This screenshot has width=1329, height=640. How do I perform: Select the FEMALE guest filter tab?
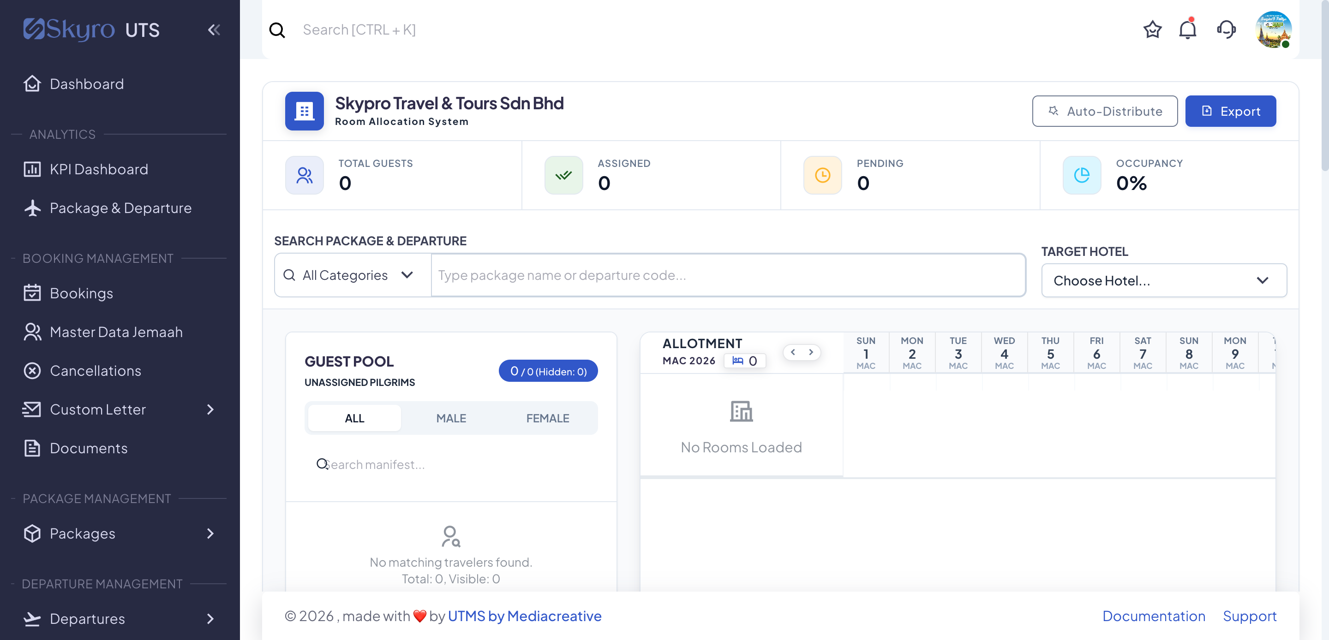click(x=547, y=418)
